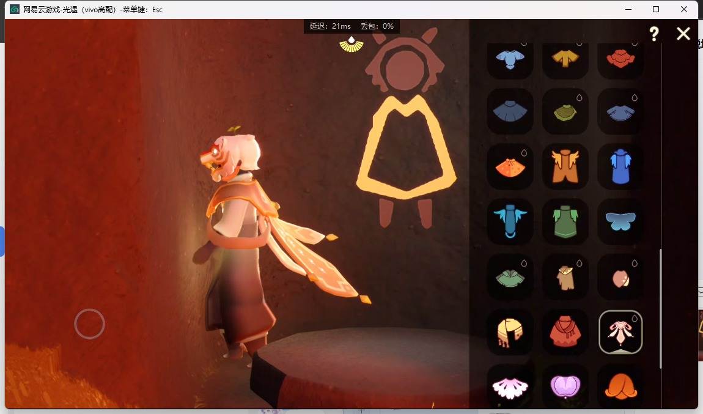The width and height of the screenshot is (703, 414).
Task: Choose the orange cape with feathered shoulders
Action: click(565, 166)
